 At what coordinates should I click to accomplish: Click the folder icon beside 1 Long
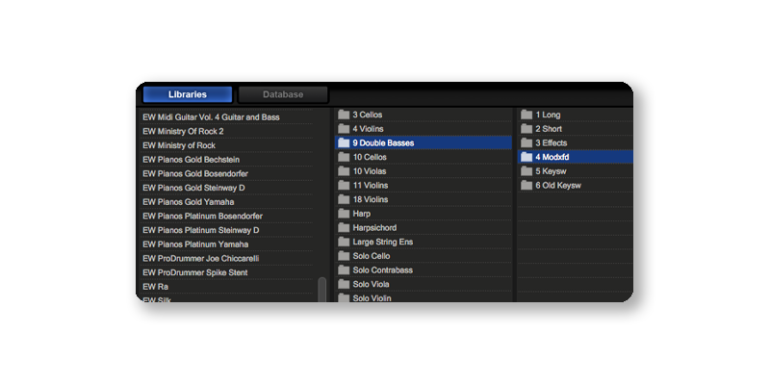click(526, 115)
